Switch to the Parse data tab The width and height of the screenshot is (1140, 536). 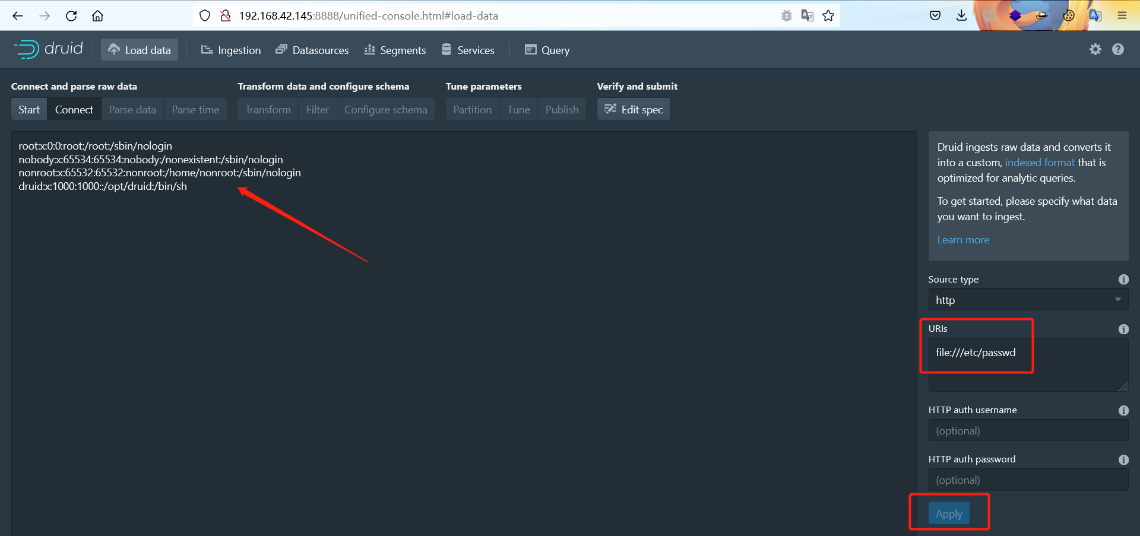132,109
